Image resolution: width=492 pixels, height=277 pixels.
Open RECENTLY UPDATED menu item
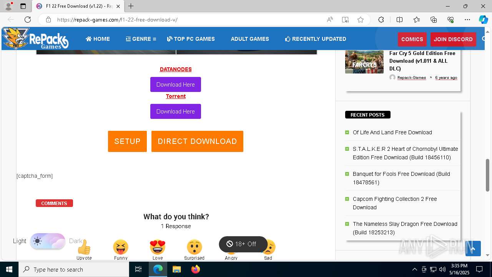tap(316, 39)
